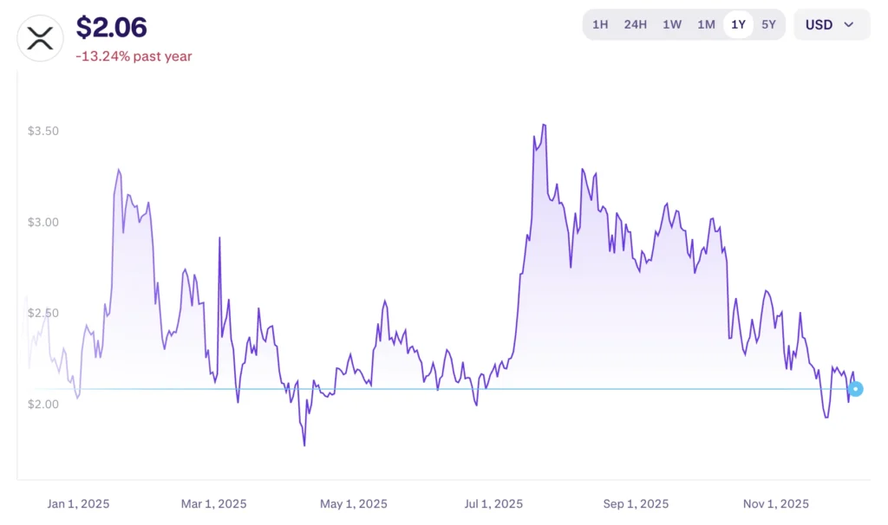Click the highest peak on the price line

click(544, 125)
